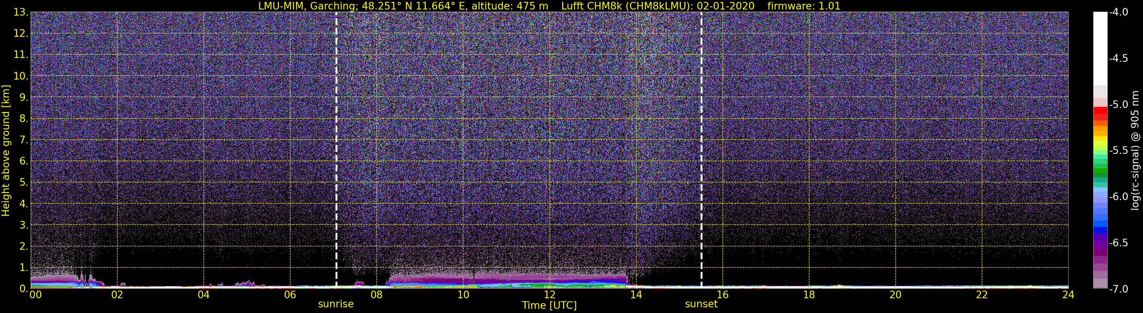Click the '00' time tick label

pyautogui.click(x=35, y=295)
